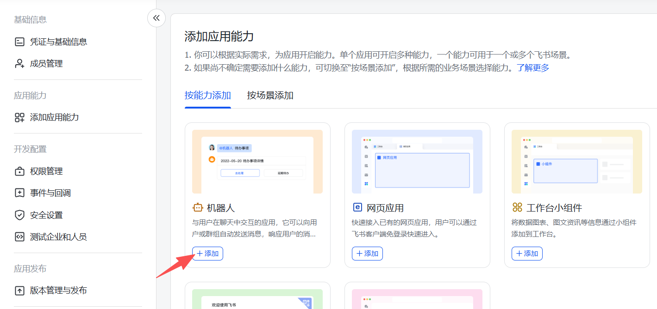Click the 应用发布 section label

(x=30, y=269)
